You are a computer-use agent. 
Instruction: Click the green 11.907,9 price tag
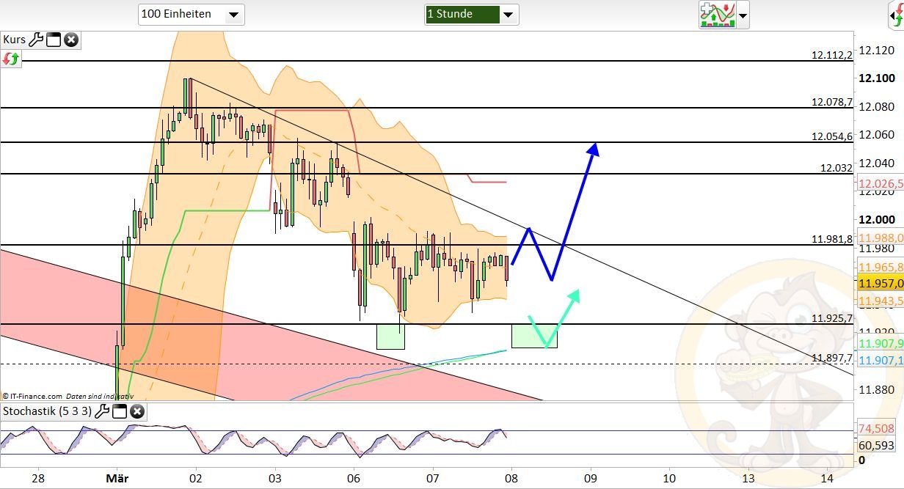(x=879, y=342)
